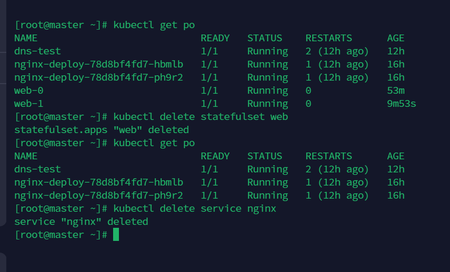Click the "kubectl delete service nginx" command text
This screenshot has height=272, width=450.
195,208
